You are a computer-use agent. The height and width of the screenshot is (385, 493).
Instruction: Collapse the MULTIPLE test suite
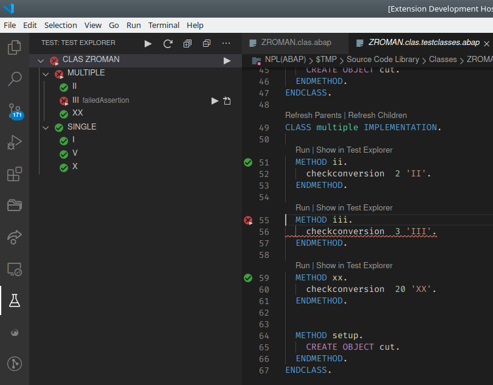(46, 74)
